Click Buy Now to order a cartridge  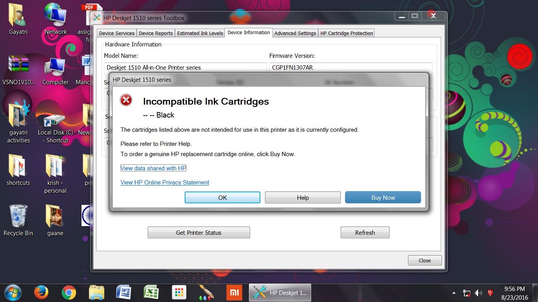click(x=382, y=197)
